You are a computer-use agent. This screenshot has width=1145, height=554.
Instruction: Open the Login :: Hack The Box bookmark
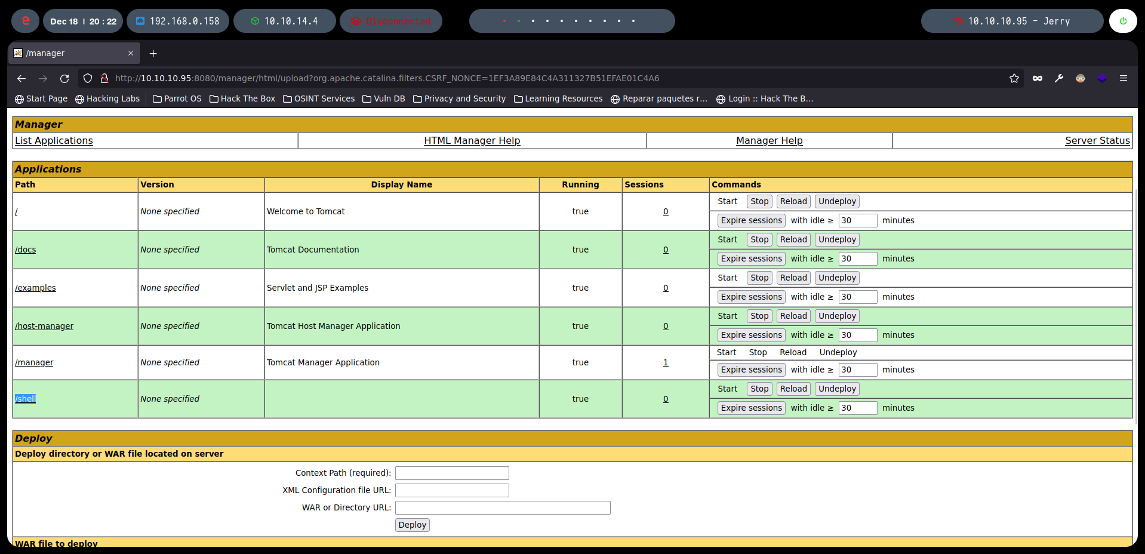pyautogui.click(x=765, y=99)
